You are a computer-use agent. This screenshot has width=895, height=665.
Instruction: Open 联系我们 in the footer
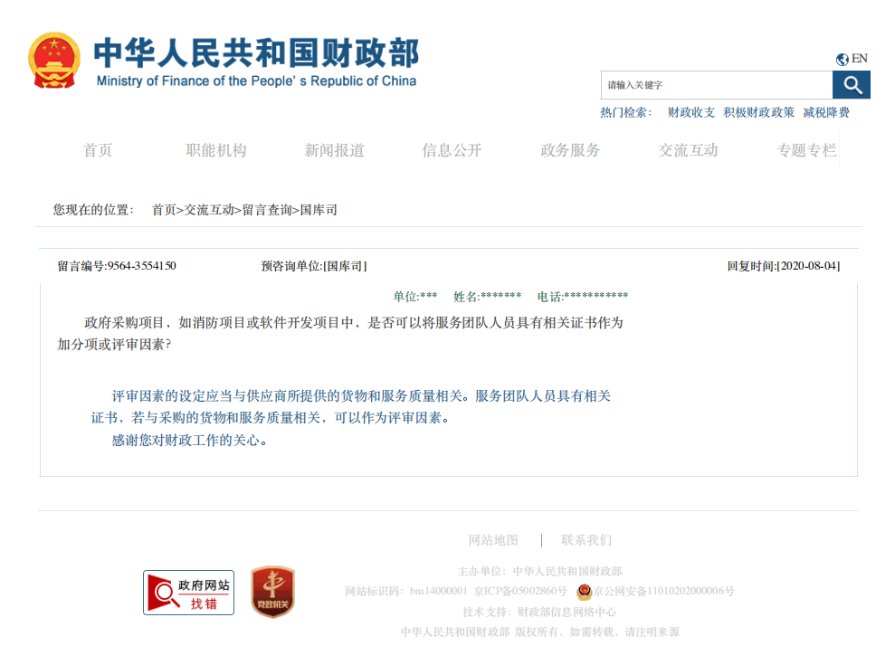(x=586, y=539)
